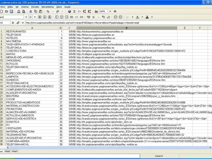Click the horizontal scrollbar right arrow
The width and height of the screenshot is (212, 159).
(210, 147)
